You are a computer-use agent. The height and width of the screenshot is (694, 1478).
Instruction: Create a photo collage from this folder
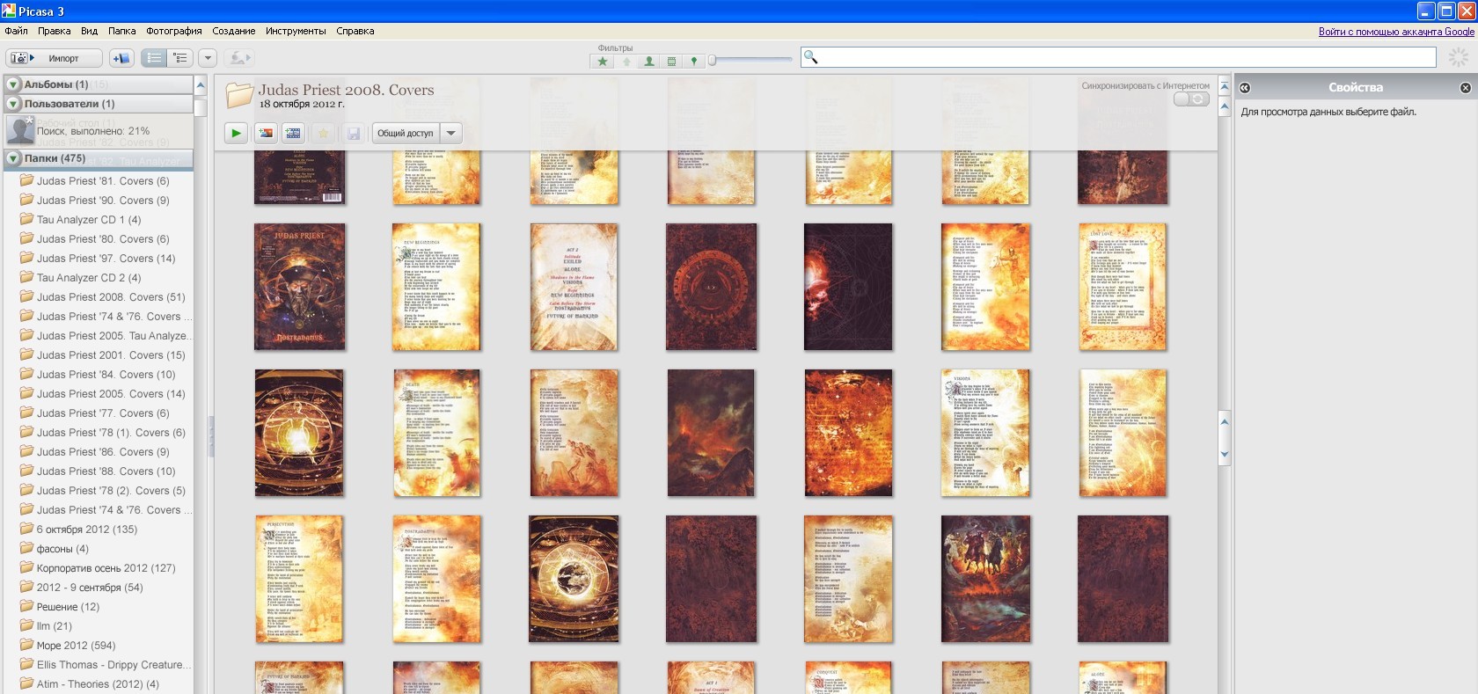265,133
